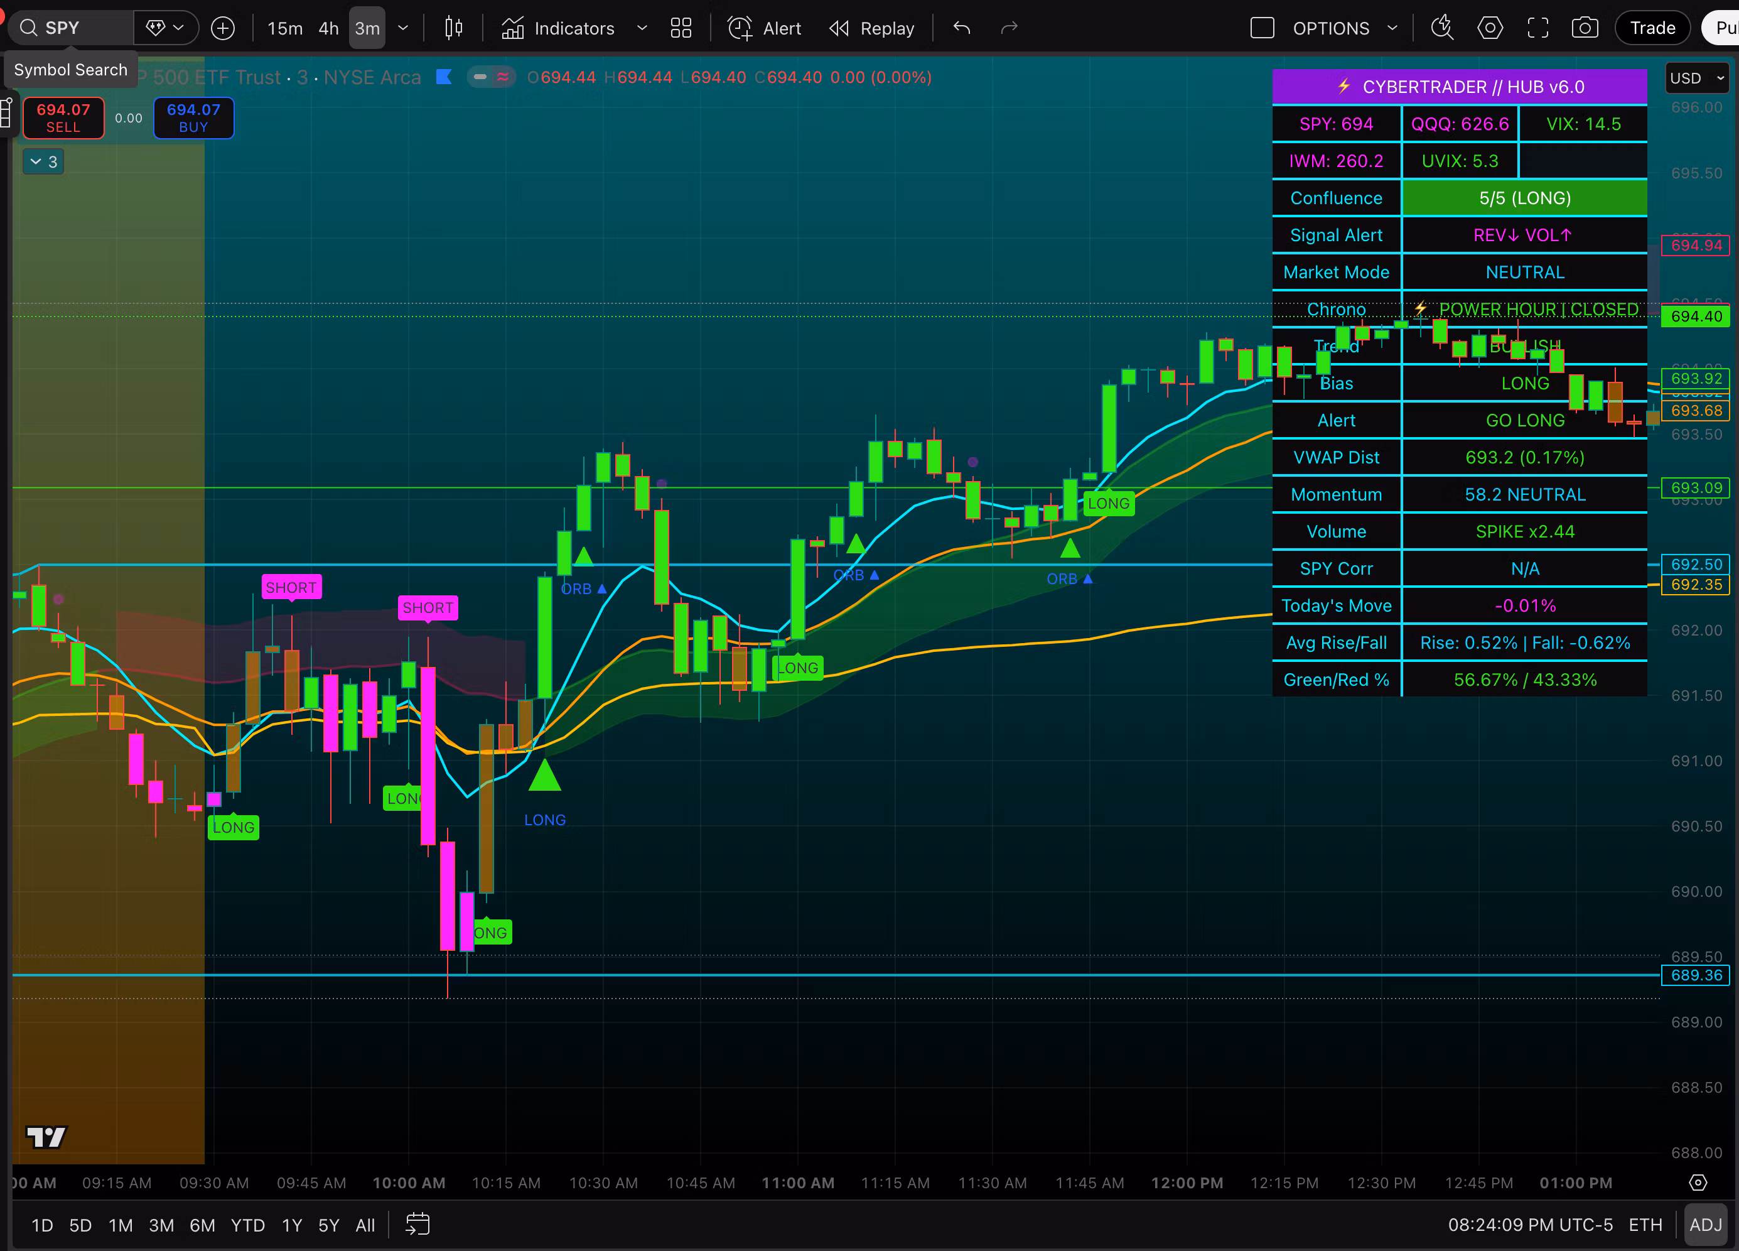Select the 5D date range
Viewport: 1739px width, 1251px height.
tap(80, 1225)
